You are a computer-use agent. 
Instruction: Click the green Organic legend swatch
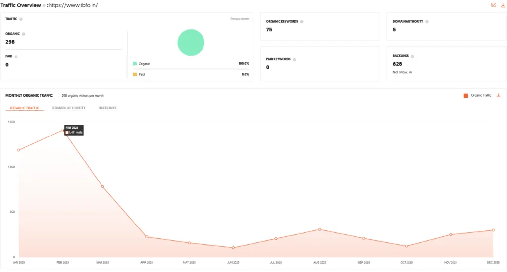click(x=135, y=64)
